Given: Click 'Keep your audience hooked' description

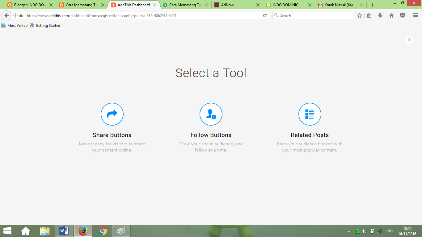Looking at the screenshot, I should coord(310,147).
